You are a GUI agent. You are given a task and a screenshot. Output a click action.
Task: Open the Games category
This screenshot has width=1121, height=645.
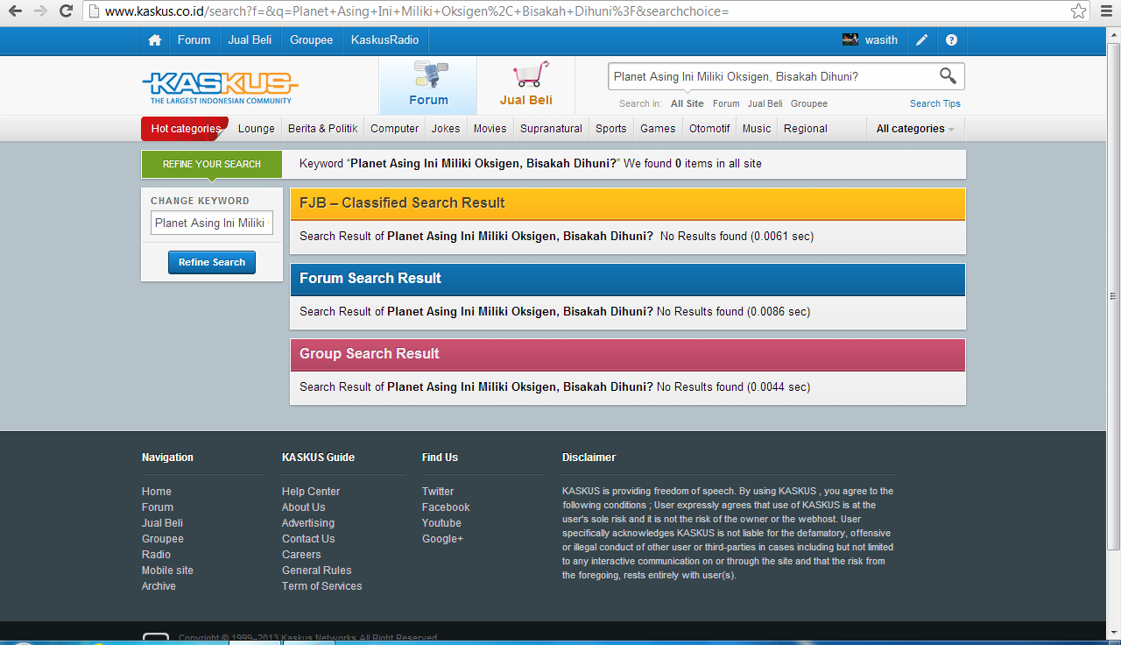(658, 129)
